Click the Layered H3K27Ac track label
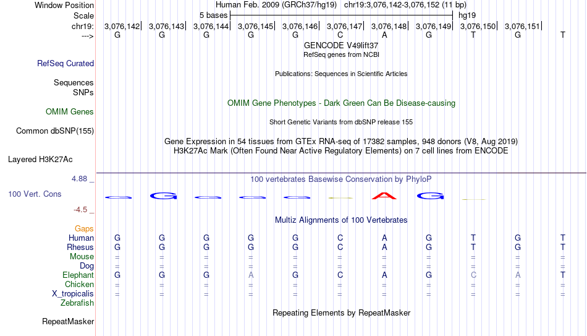The width and height of the screenshot is (587, 336). pos(40,160)
